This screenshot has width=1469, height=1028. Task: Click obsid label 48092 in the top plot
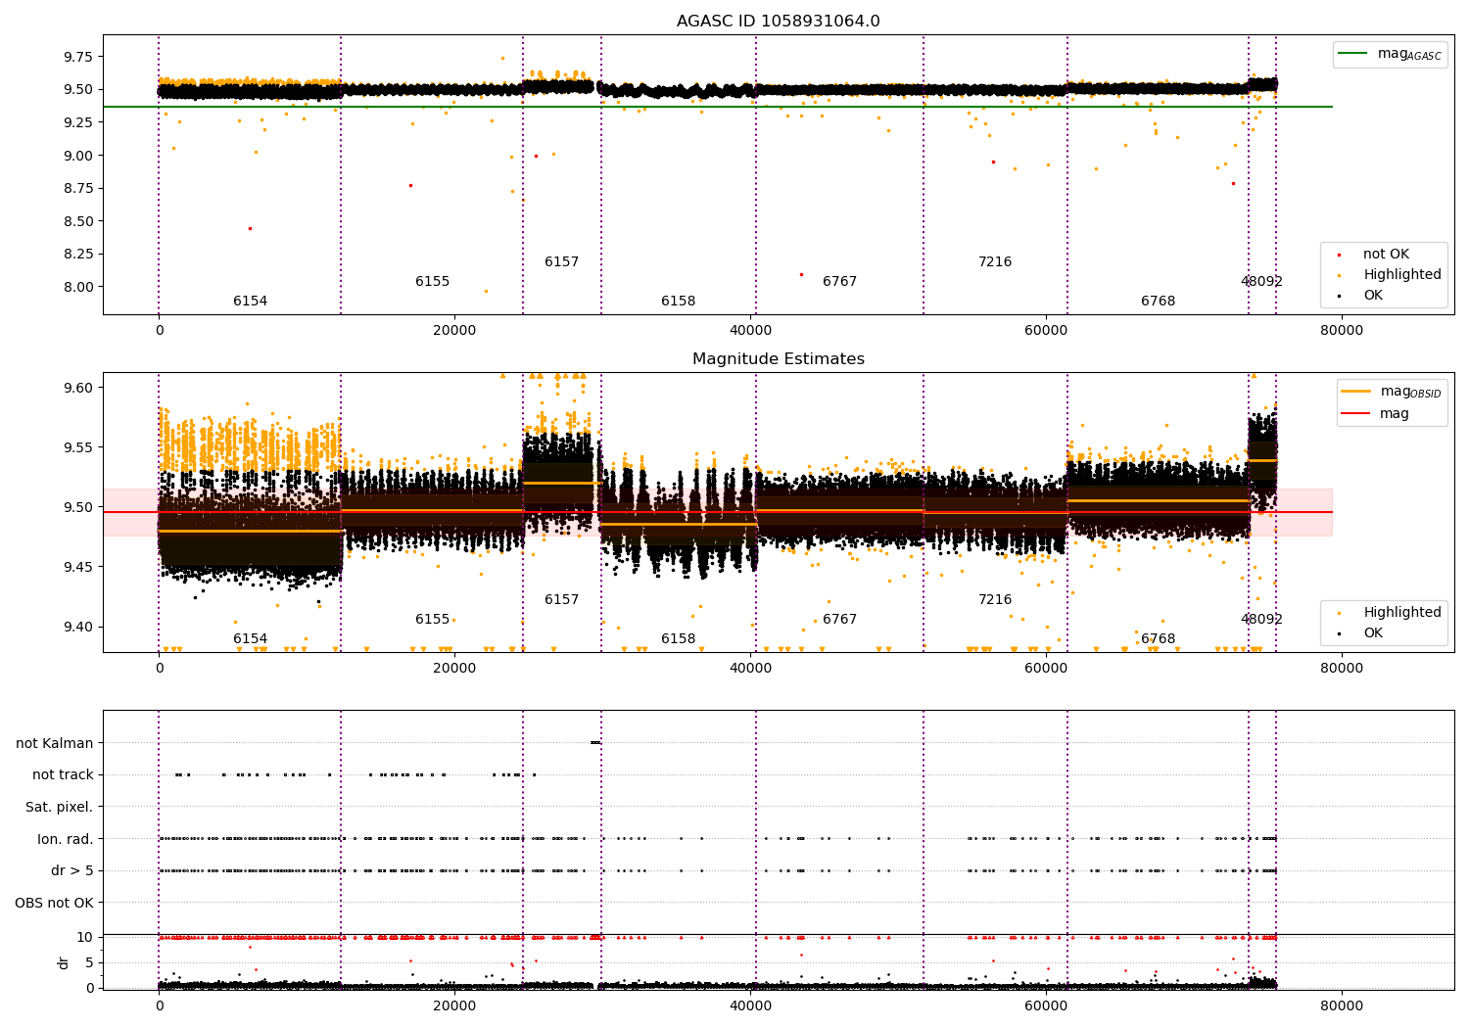(x=1261, y=282)
